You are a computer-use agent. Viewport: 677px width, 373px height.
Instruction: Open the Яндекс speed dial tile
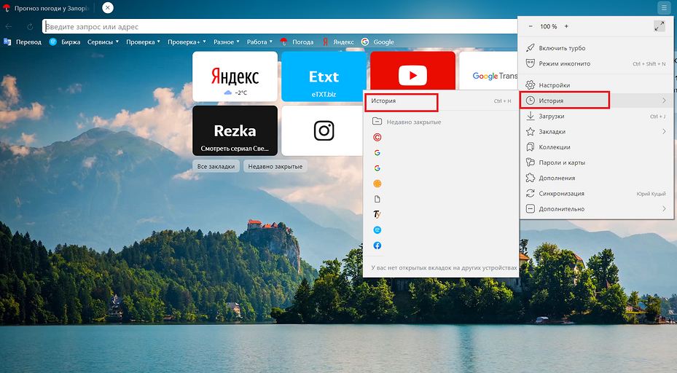pos(235,76)
